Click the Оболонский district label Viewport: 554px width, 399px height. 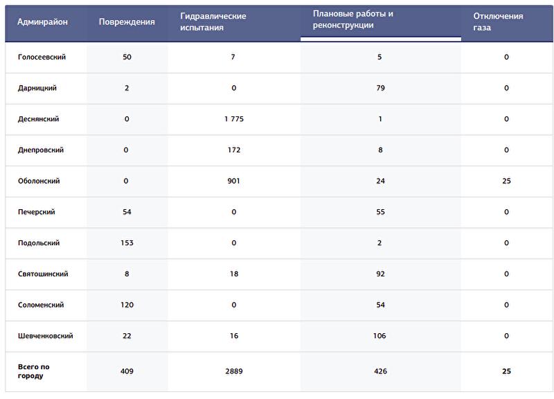[39, 181]
